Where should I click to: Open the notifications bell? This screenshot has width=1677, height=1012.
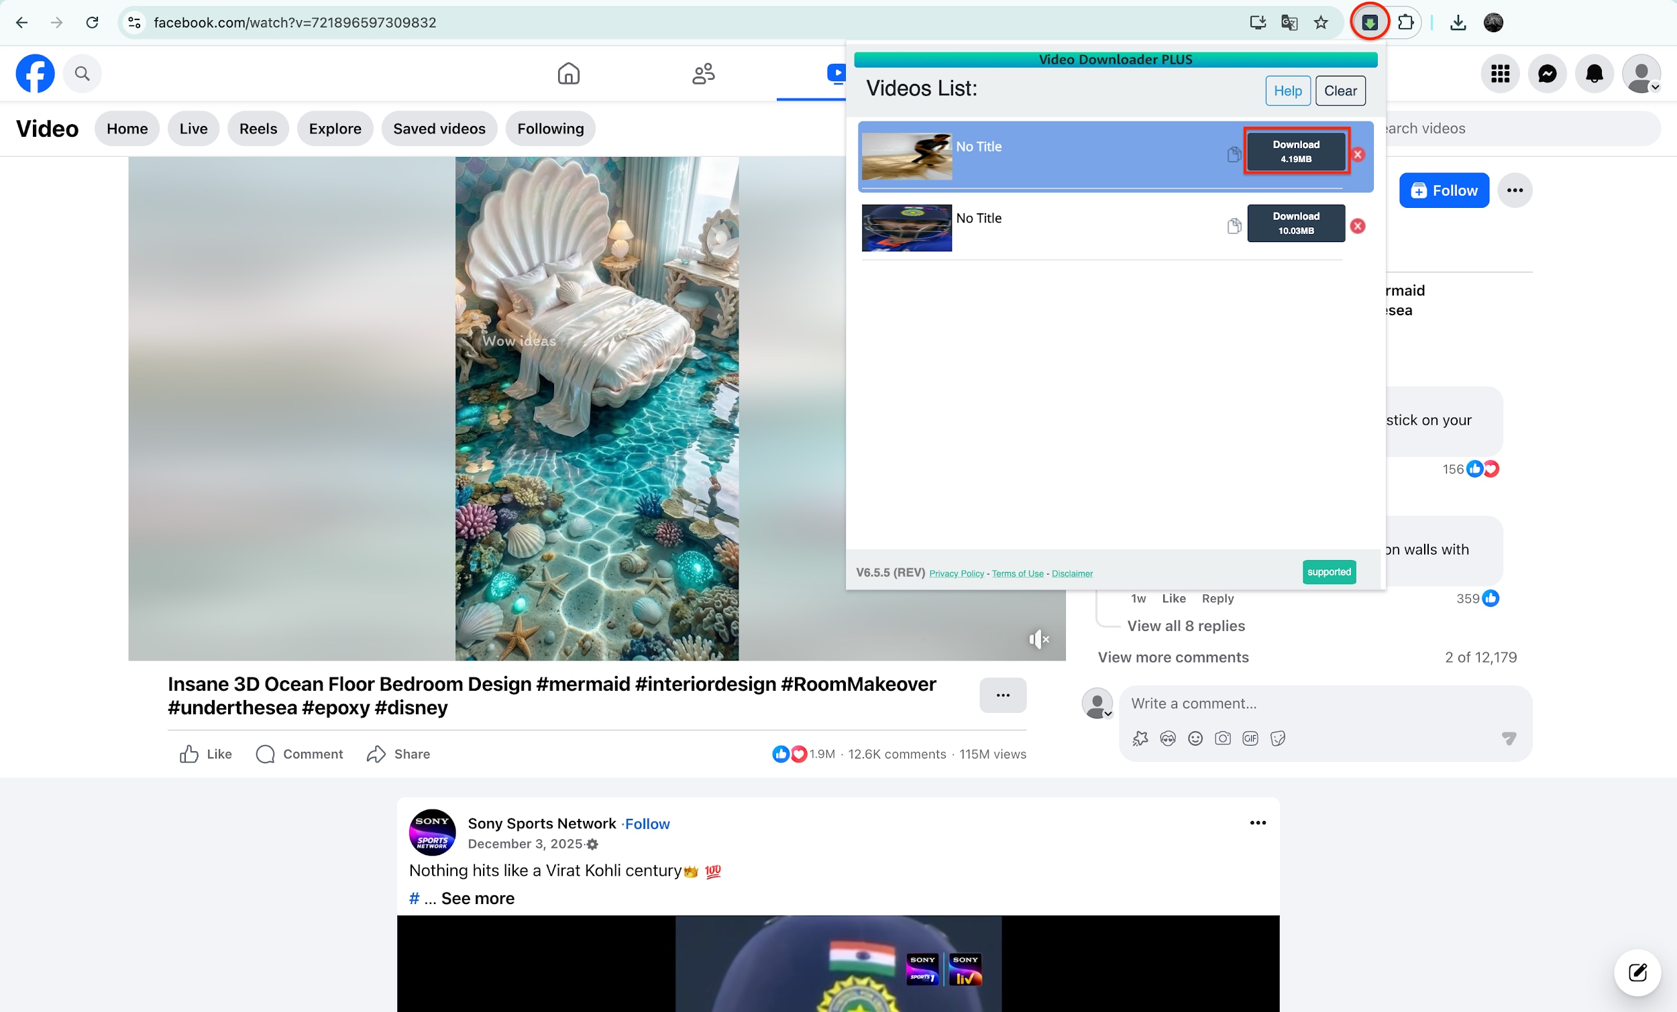[1594, 74]
